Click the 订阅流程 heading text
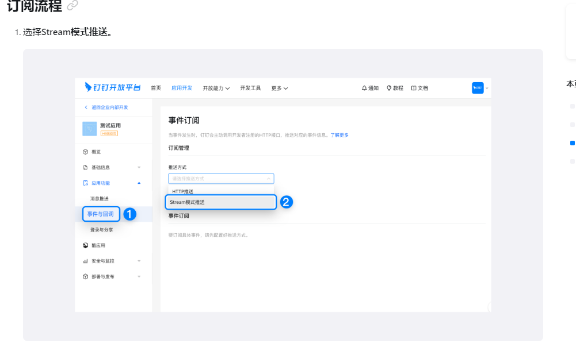576x355 pixels. click(x=35, y=6)
